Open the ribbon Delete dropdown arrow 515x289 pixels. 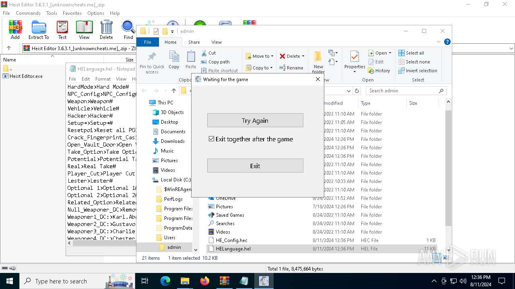click(303, 56)
